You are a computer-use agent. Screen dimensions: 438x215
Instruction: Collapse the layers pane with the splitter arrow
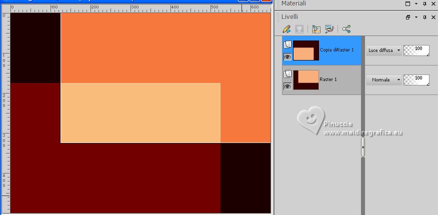(x=363, y=147)
